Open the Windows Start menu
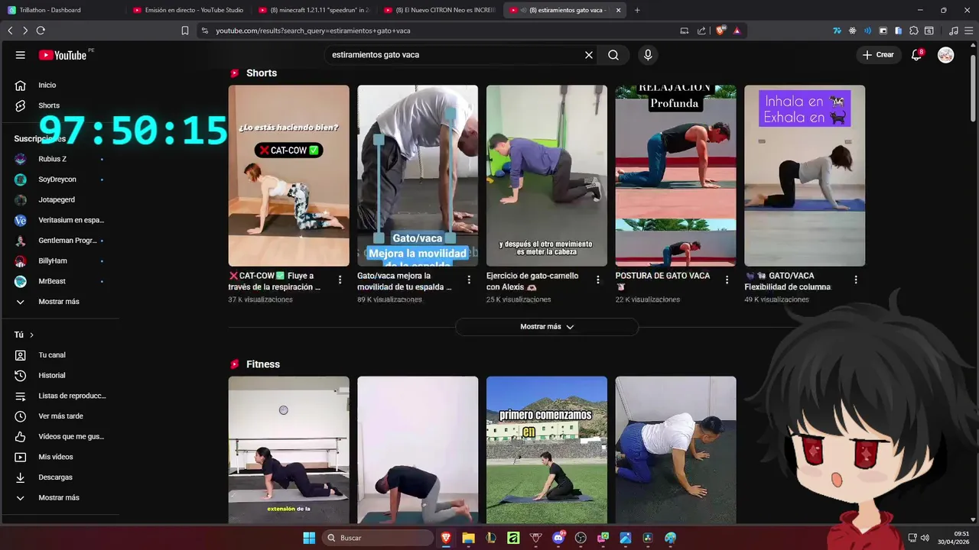Viewport: 979px width, 550px height. 309,538
